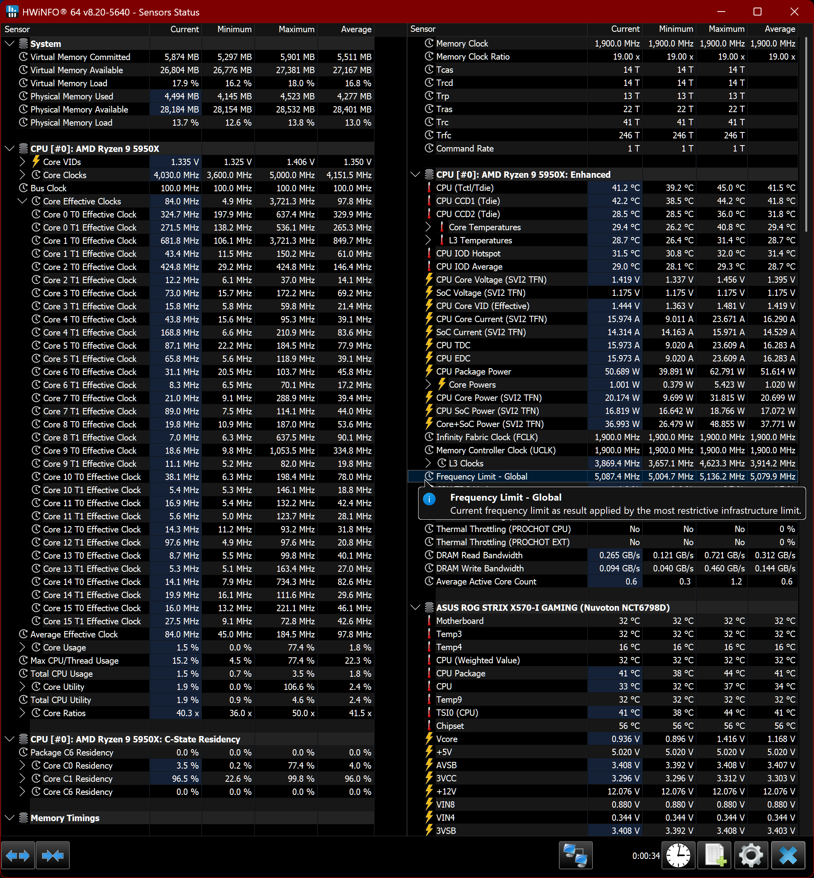Open sensor settings gear icon

tap(751, 856)
